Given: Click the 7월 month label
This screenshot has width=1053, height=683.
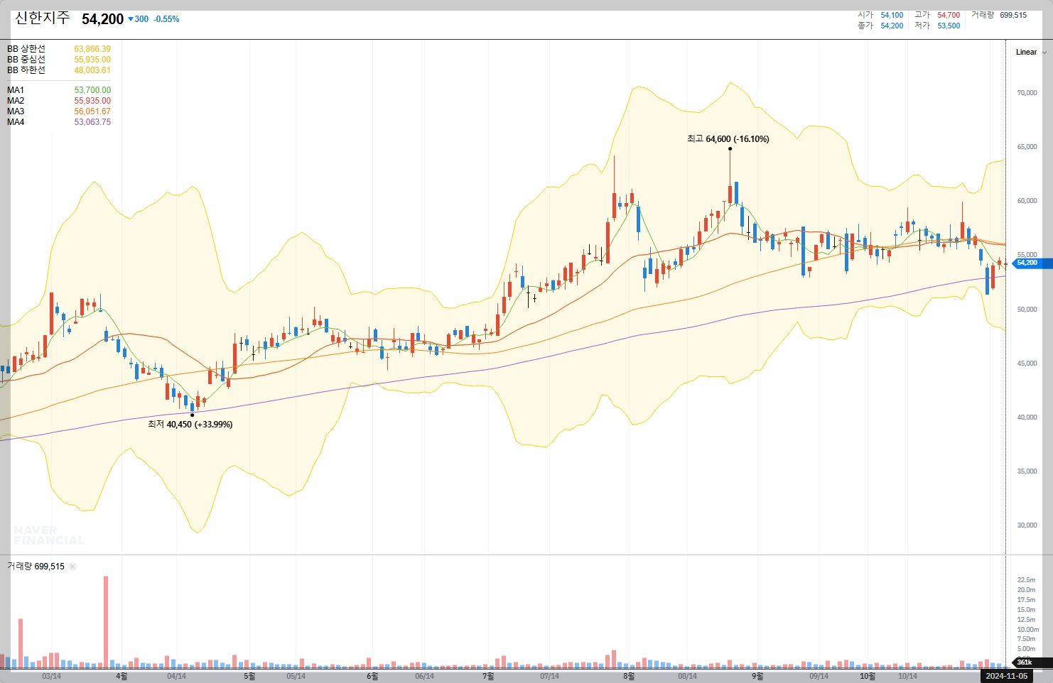Looking at the screenshot, I should (x=488, y=676).
